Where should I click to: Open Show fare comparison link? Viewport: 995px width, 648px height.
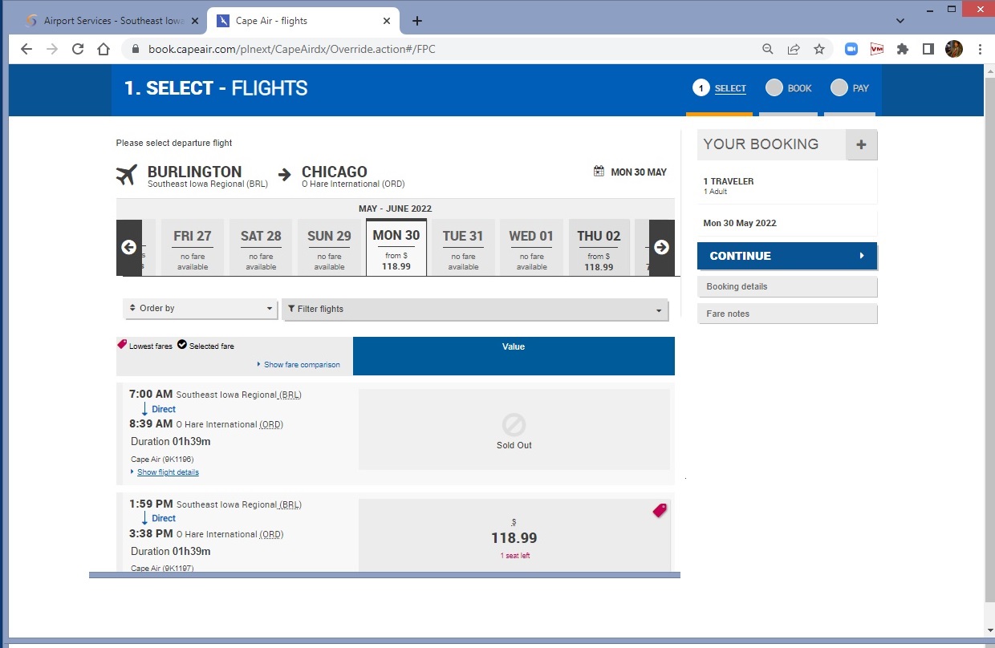point(302,365)
